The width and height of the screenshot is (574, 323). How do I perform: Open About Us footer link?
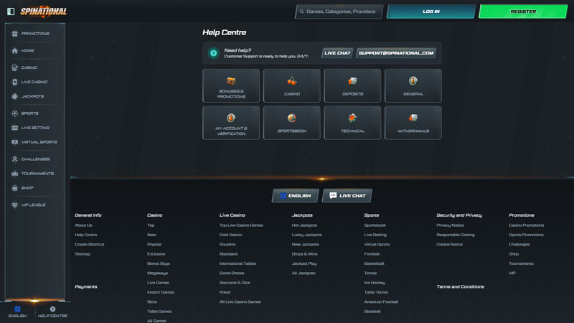point(83,225)
